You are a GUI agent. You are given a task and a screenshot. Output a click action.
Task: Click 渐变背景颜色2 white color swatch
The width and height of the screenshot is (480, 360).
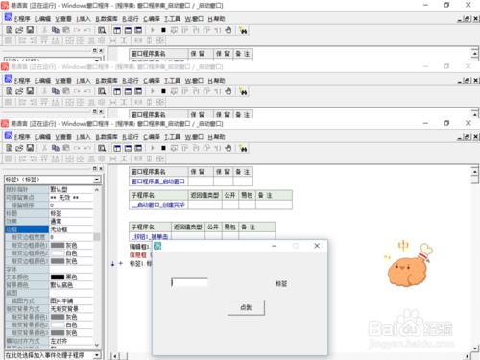click(58, 324)
